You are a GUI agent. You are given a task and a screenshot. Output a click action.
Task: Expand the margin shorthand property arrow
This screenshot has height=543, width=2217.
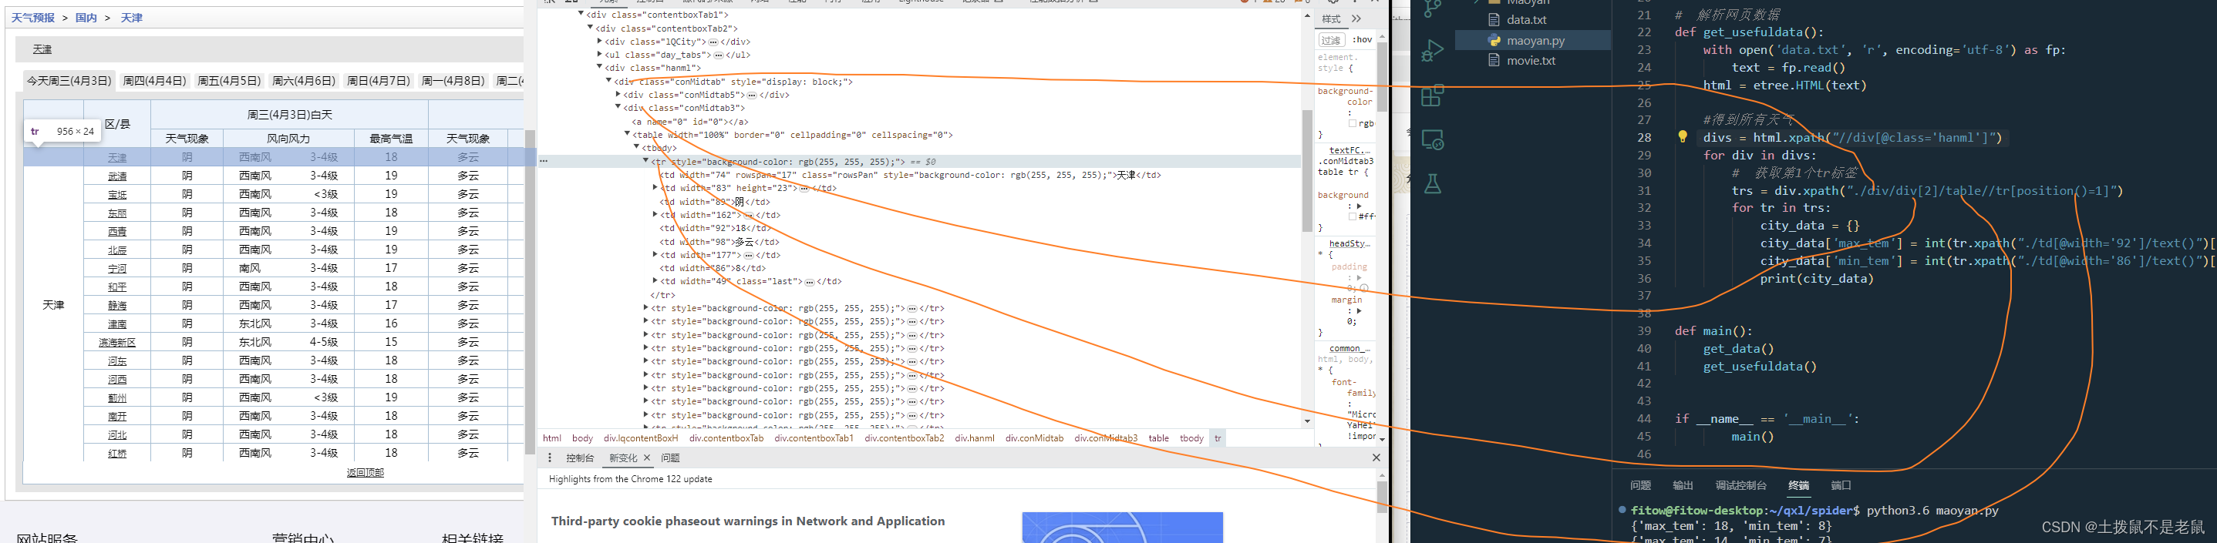point(1359,311)
